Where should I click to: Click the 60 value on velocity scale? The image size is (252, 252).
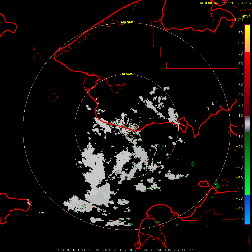pos(241,64)
